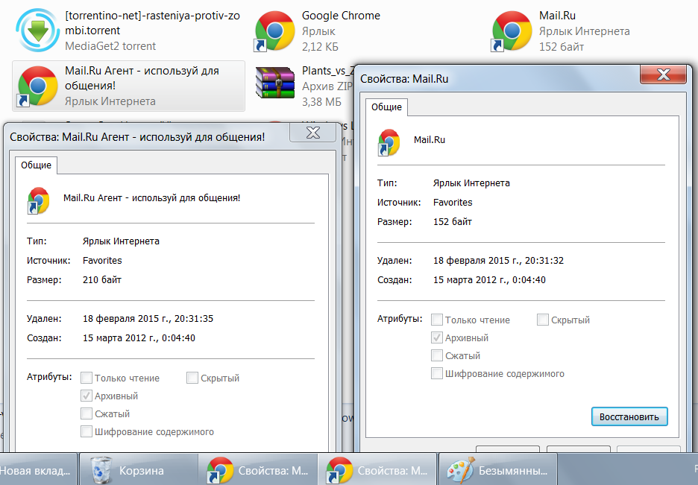Select the MediaGet2 torrent file icon
The height and width of the screenshot is (485, 698).
[38, 31]
